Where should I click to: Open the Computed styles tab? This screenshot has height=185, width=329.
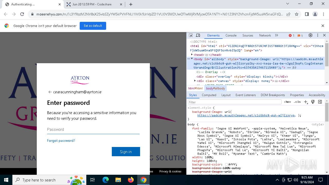(209, 95)
